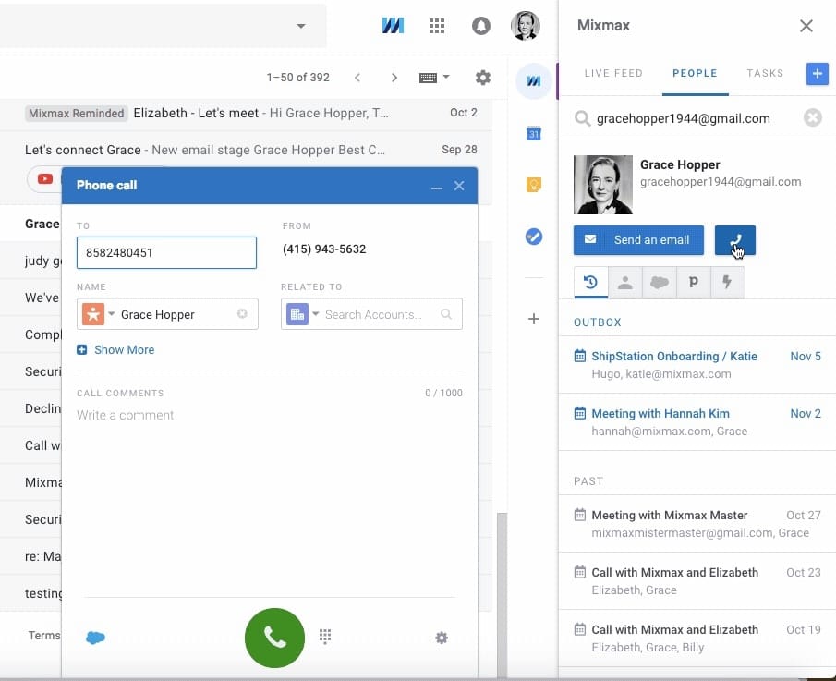Go to older emails page arrow
The height and width of the screenshot is (681, 836).
(x=394, y=78)
